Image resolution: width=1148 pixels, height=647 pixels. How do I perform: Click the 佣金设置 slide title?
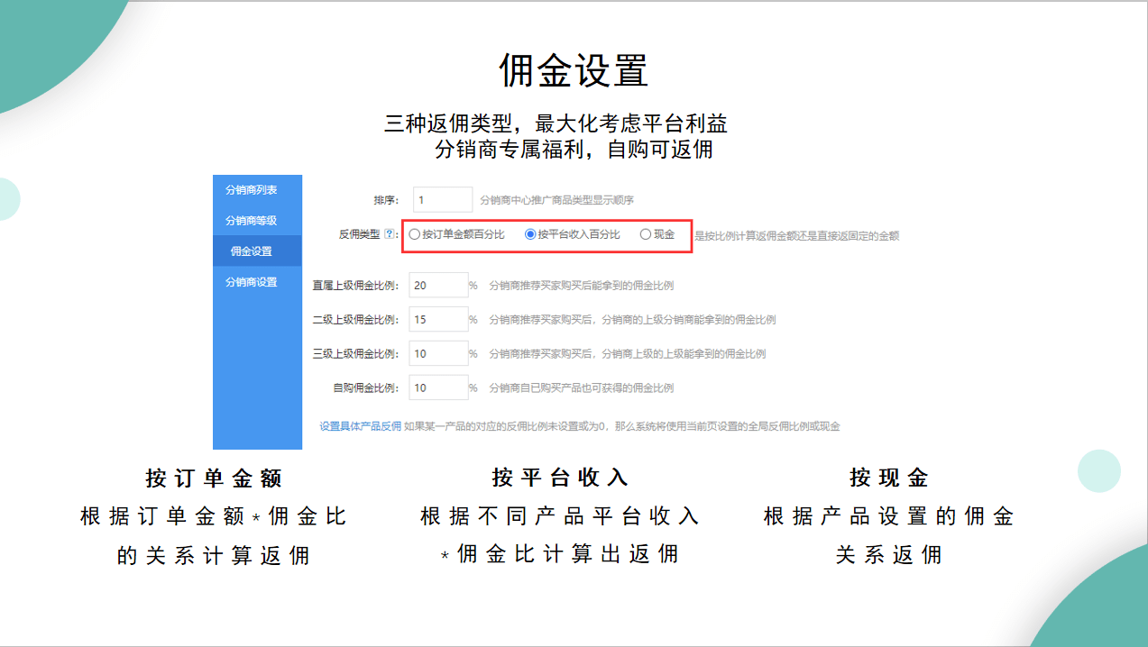pyautogui.click(x=574, y=70)
